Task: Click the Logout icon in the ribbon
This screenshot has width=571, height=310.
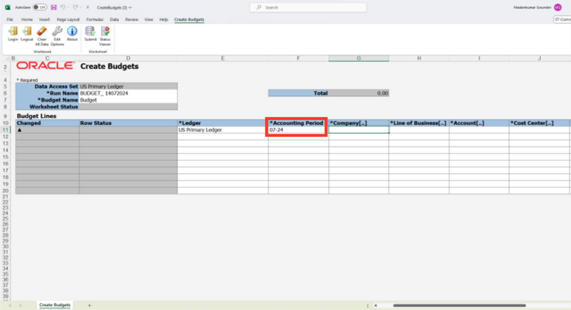Action: (27, 31)
